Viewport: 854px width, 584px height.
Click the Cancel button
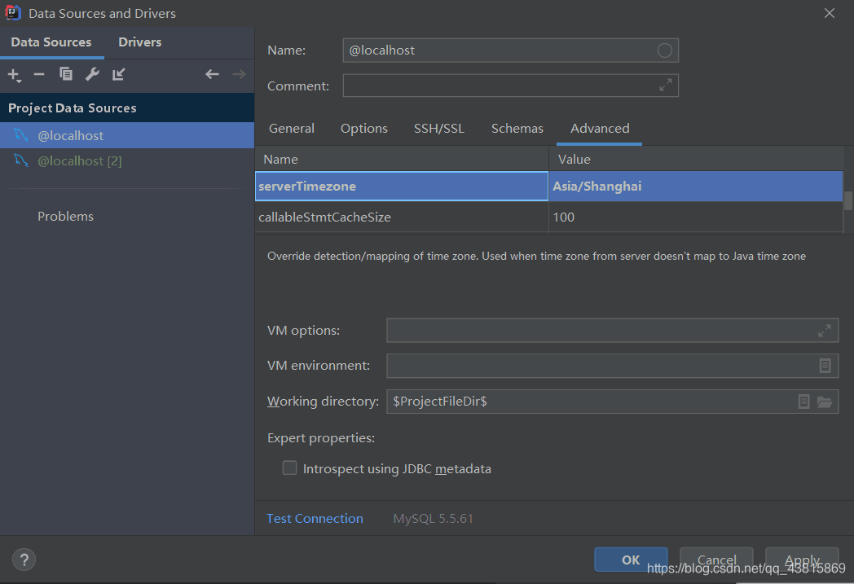coord(717,560)
